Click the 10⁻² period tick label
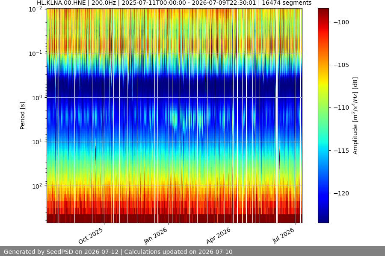The width and height of the screenshot is (385, 256). point(36,9)
